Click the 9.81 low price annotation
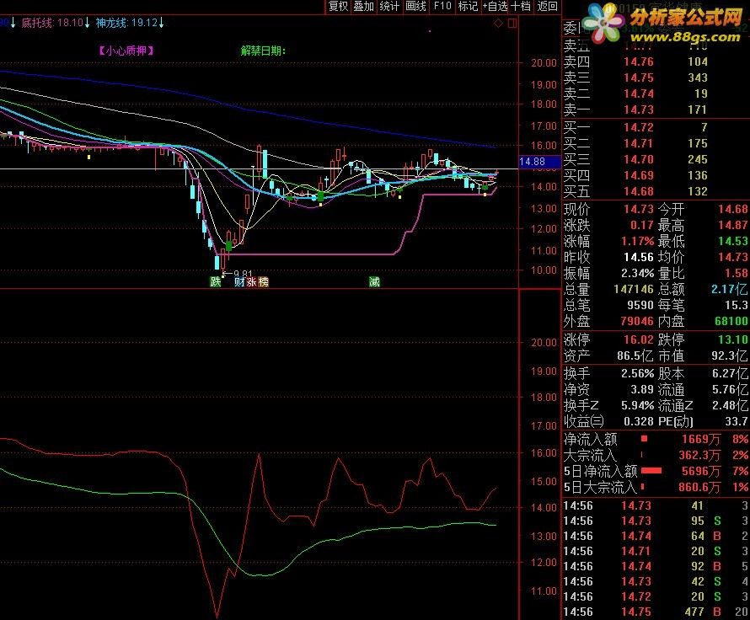 pyautogui.click(x=243, y=274)
